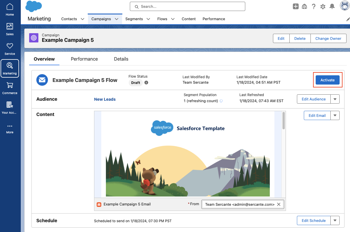
Task: Go to Performance in the top navigation
Action: (214, 19)
